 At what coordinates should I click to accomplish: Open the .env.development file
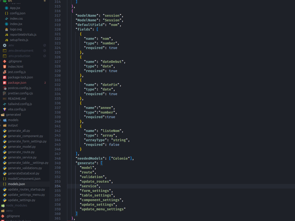(x=21, y=51)
